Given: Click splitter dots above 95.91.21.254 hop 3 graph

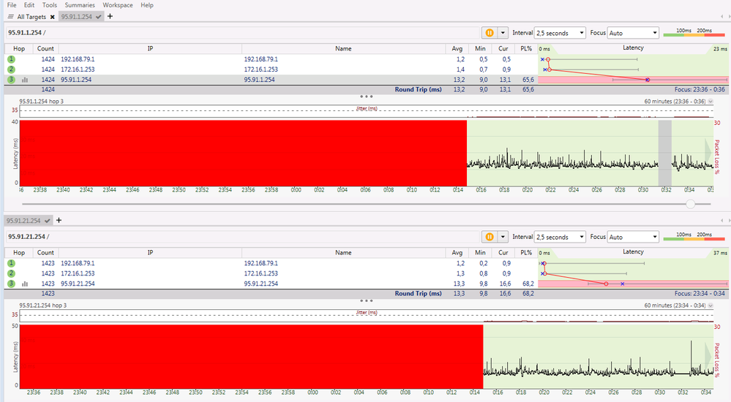Looking at the screenshot, I should point(367,300).
